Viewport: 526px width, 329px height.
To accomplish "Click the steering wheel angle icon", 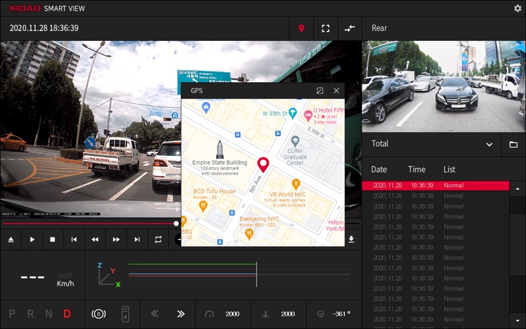I will tap(321, 315).
